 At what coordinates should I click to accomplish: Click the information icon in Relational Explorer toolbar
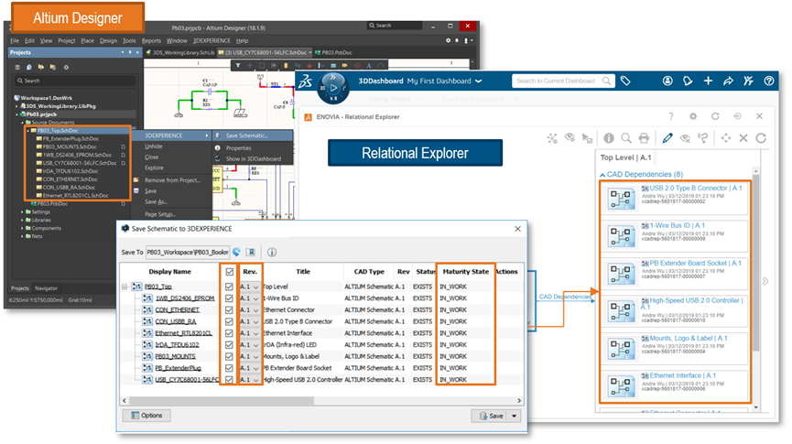(609, 138)
